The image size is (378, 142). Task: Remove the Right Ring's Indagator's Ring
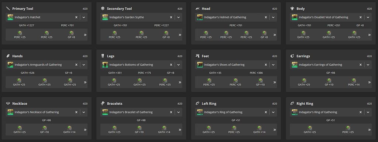(360, 112)
